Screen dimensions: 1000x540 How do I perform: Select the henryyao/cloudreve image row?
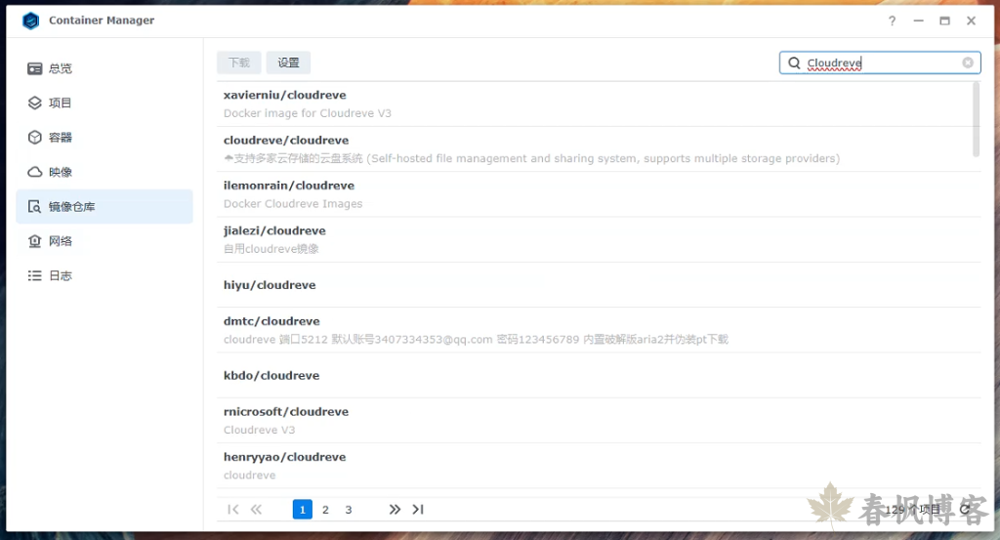point(599,466)
